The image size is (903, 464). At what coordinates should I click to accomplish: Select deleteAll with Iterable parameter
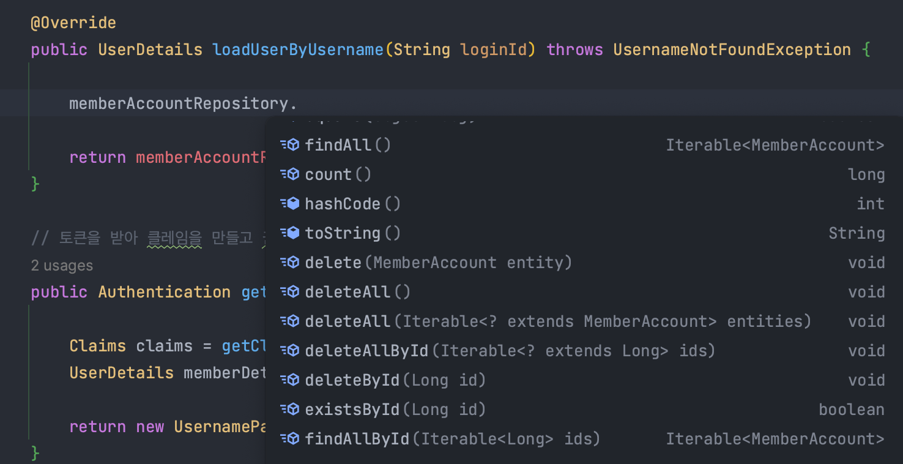(x=428, y=321)
